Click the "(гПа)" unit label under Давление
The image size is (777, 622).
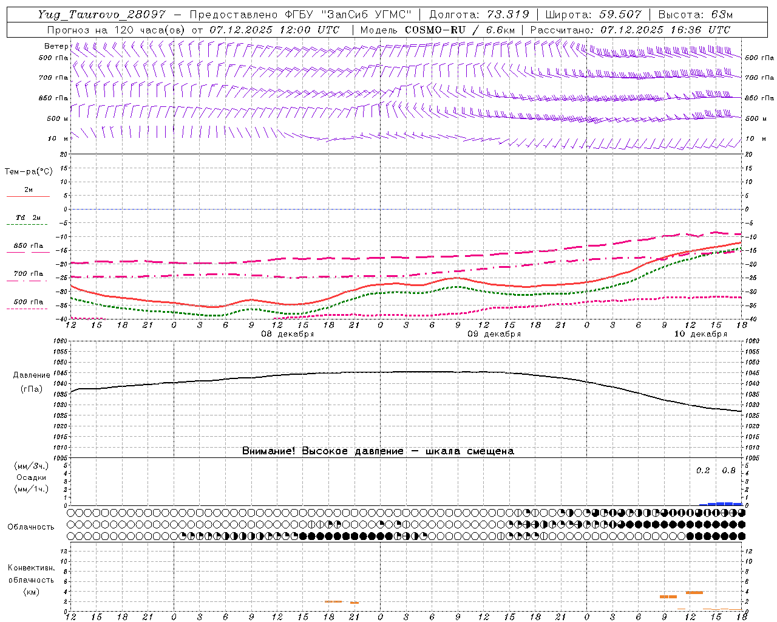pos(32,389)
